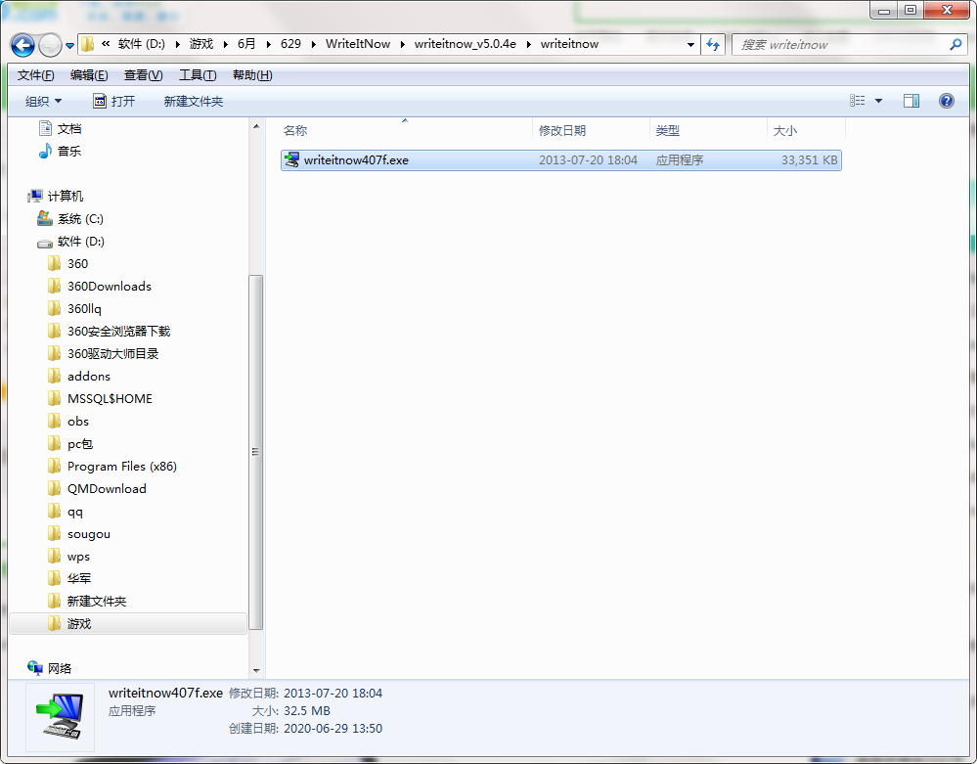This screenshot has width=977, height=764.
Task: Select the 游戏 folder in tree
Action: 128,623
